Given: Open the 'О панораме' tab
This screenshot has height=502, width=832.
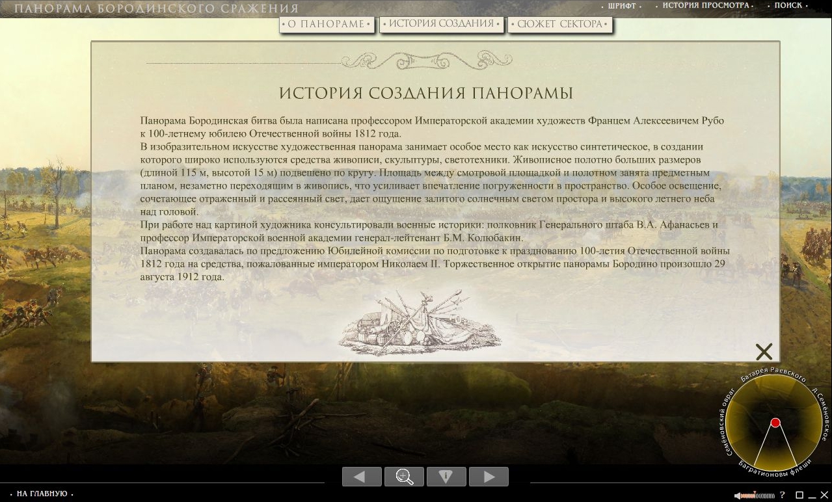Looking at the screenshot, I should (328, 24).
